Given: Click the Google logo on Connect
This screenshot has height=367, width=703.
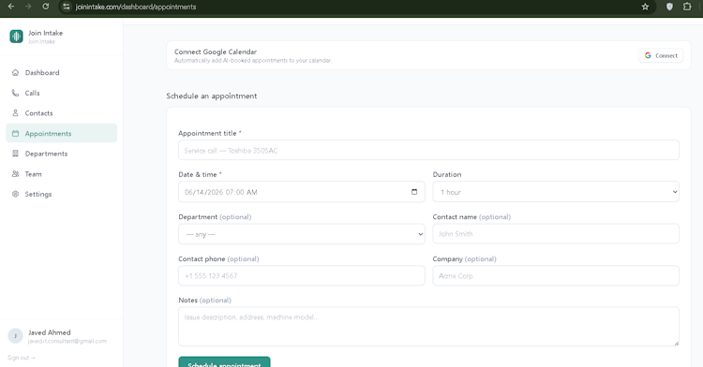Looking at the screenshot, I should click(648, 55).
